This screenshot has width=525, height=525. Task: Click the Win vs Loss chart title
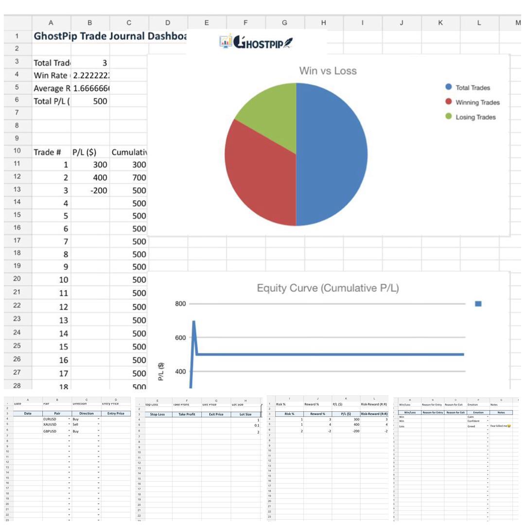328,71
